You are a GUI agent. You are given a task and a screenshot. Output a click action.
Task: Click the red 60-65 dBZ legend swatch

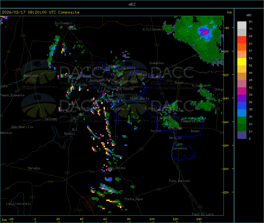(x=242, y=40)
